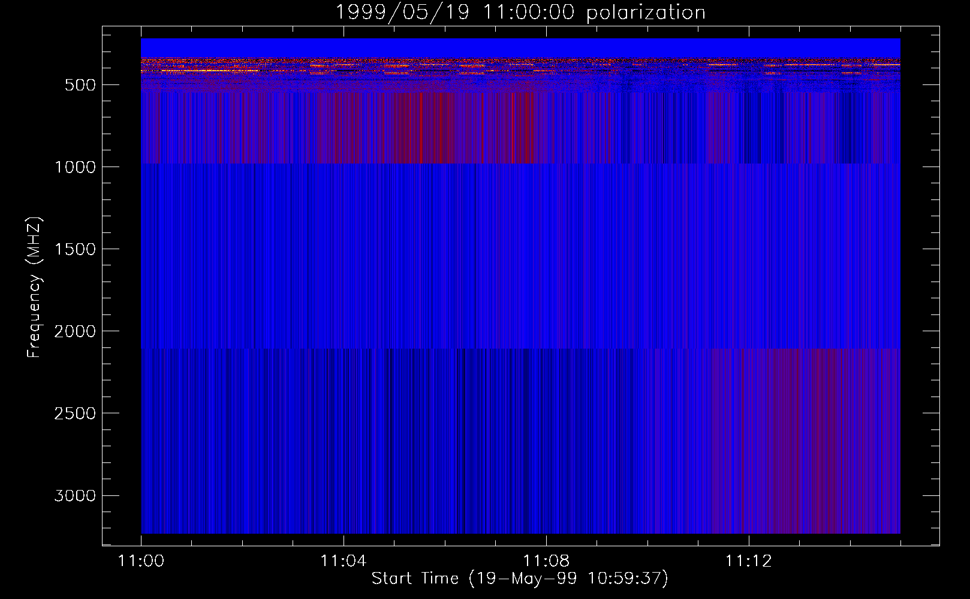Screen dimensions: 970x599
Task: Click the 'Frequency (MHZ)' vertical axis title
Action: click(35, 288)
